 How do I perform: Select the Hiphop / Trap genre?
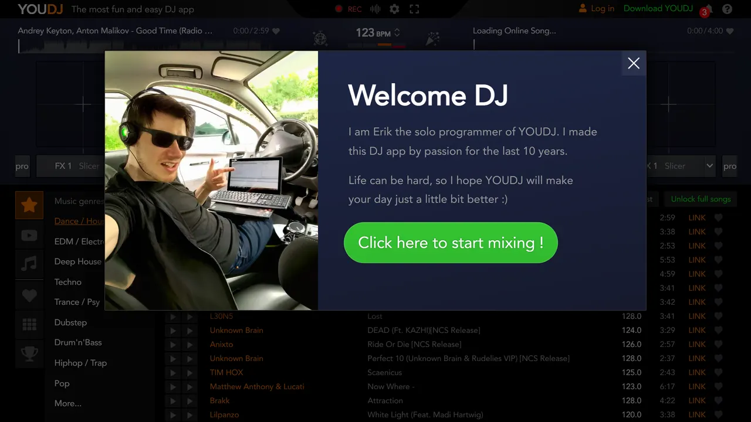(x=80, y=363)
